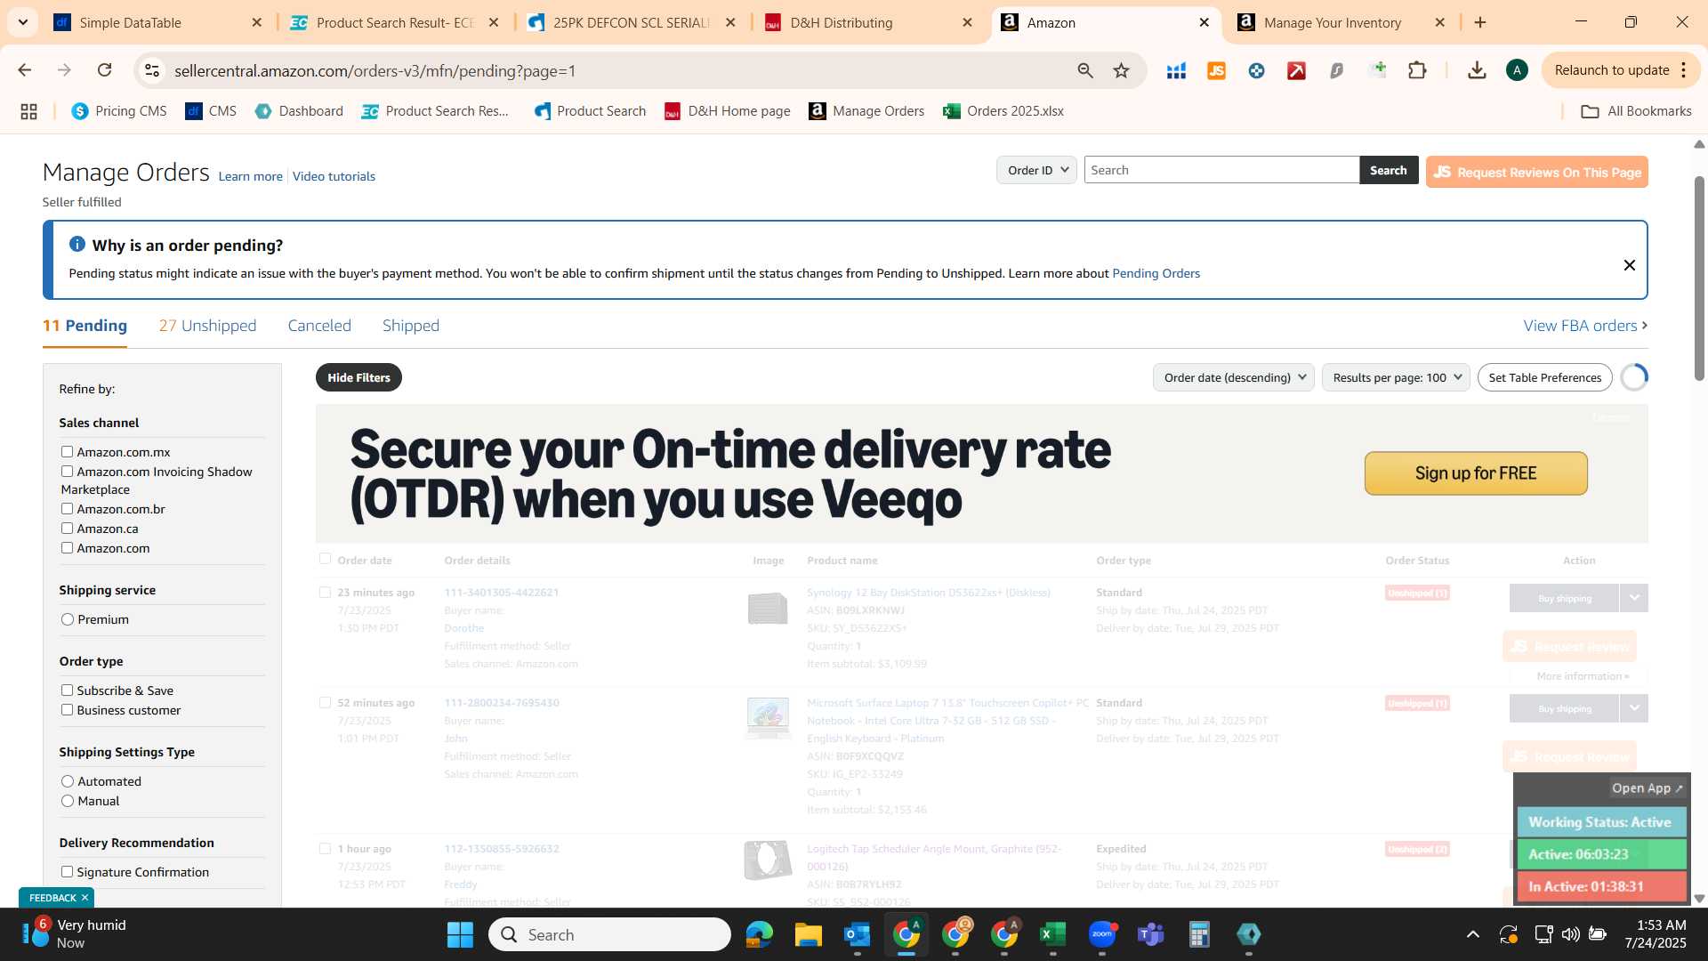Open File Explorer from the taskbar
This screenshot has width=1708, height=961.
pos(808,934)
